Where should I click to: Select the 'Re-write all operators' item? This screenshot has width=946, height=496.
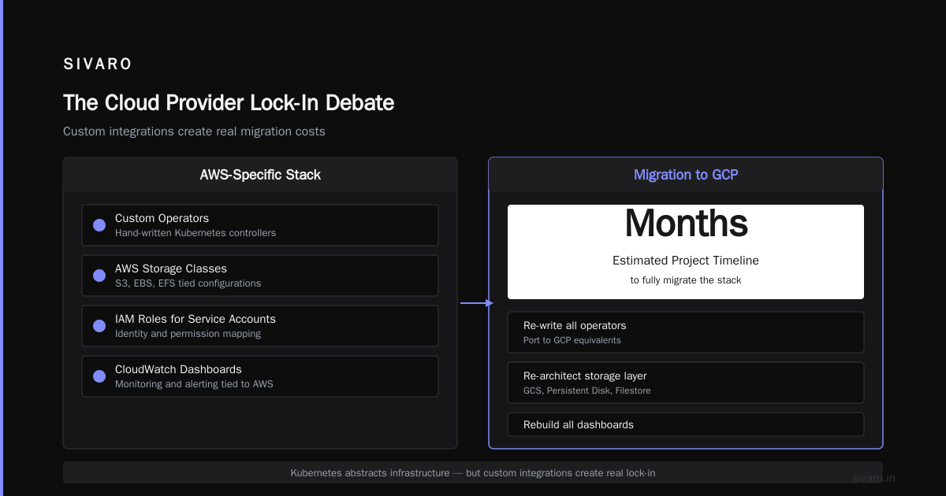(x=686, y=332)
